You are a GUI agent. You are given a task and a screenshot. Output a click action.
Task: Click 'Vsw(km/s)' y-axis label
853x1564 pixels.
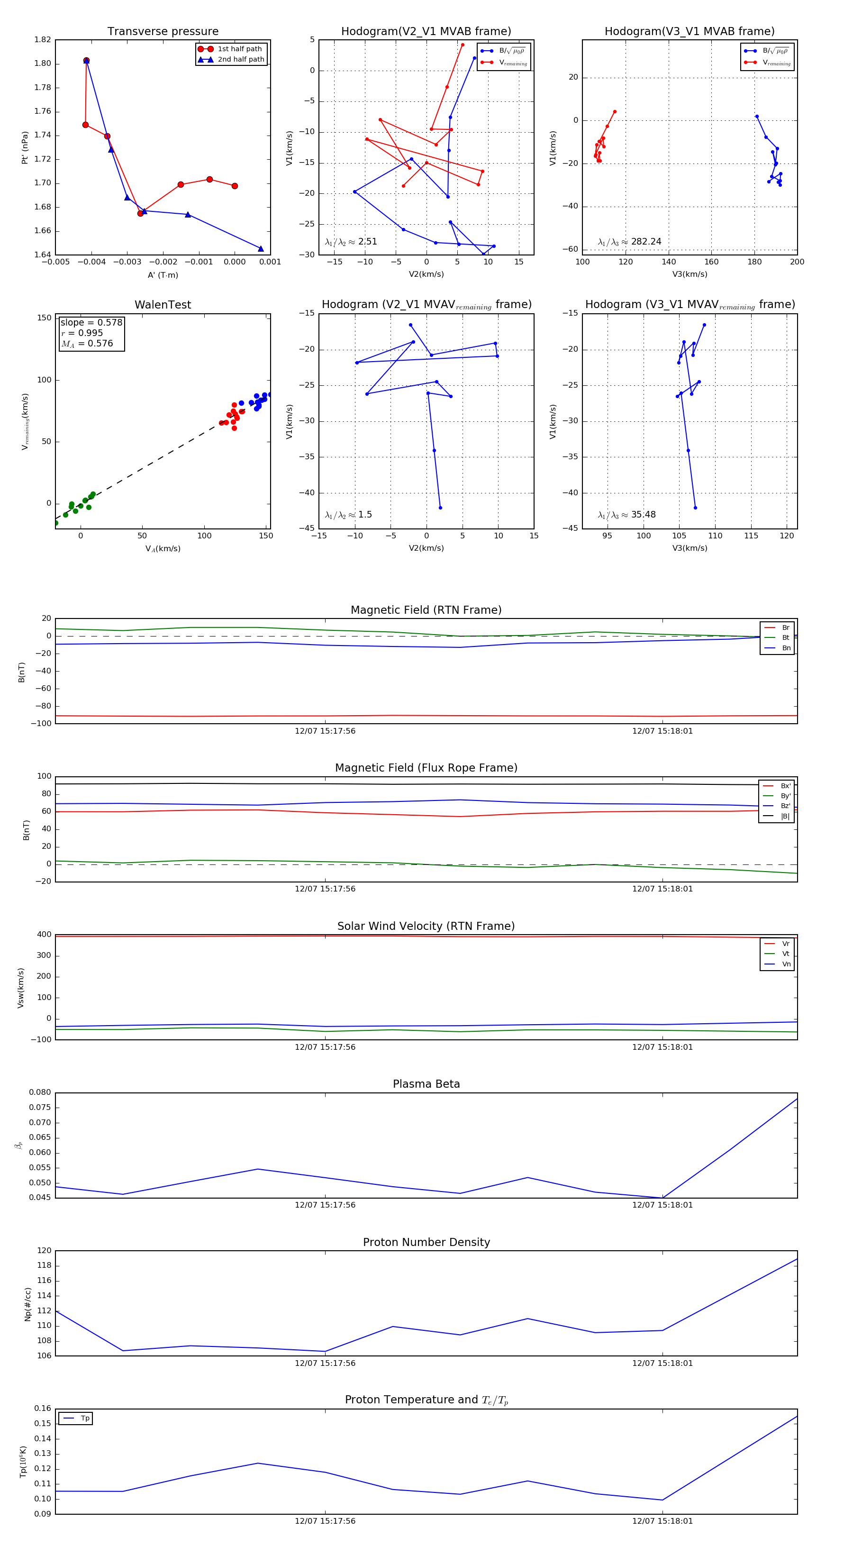tap(21, 988)
